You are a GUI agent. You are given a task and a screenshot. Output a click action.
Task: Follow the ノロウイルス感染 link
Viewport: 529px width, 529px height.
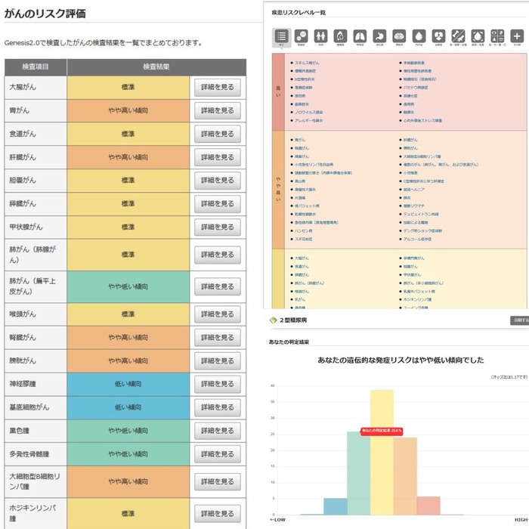tap(308, 113)
